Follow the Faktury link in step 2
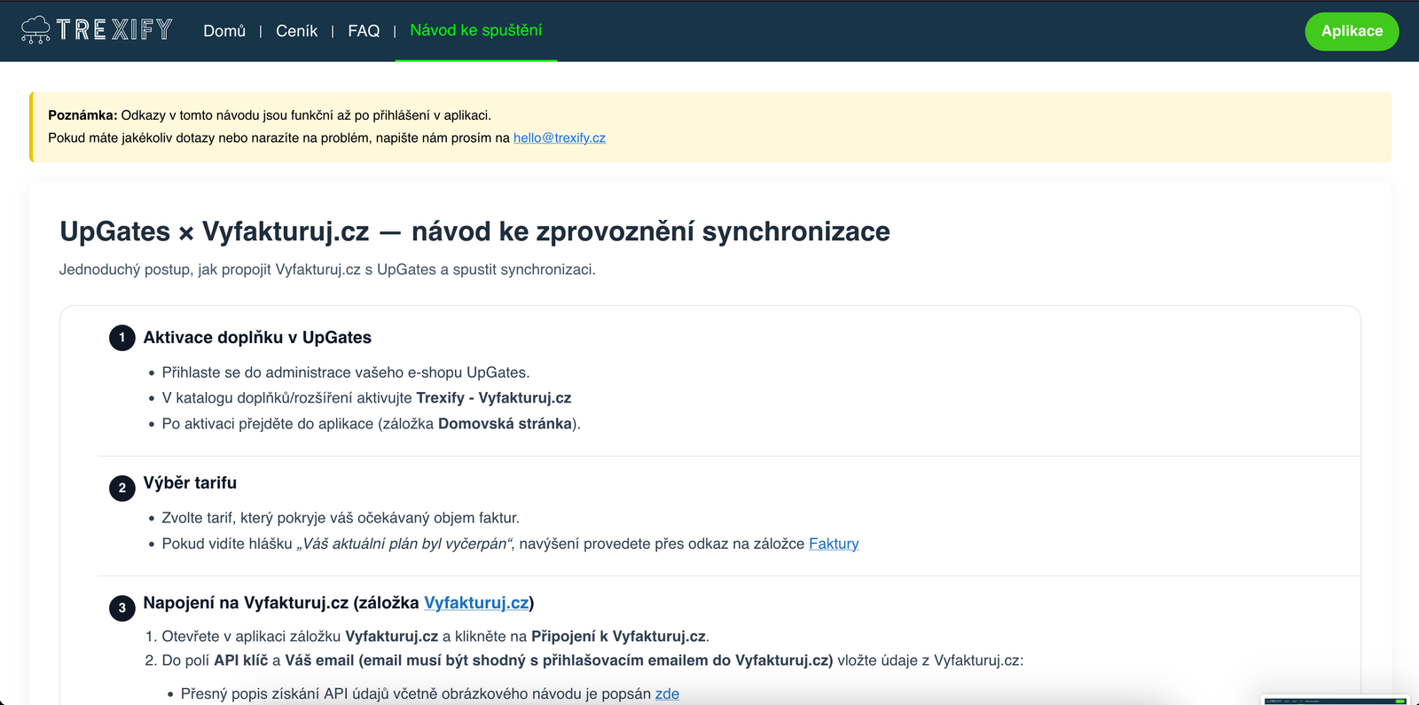1419x705 pixels. (834, 544)
